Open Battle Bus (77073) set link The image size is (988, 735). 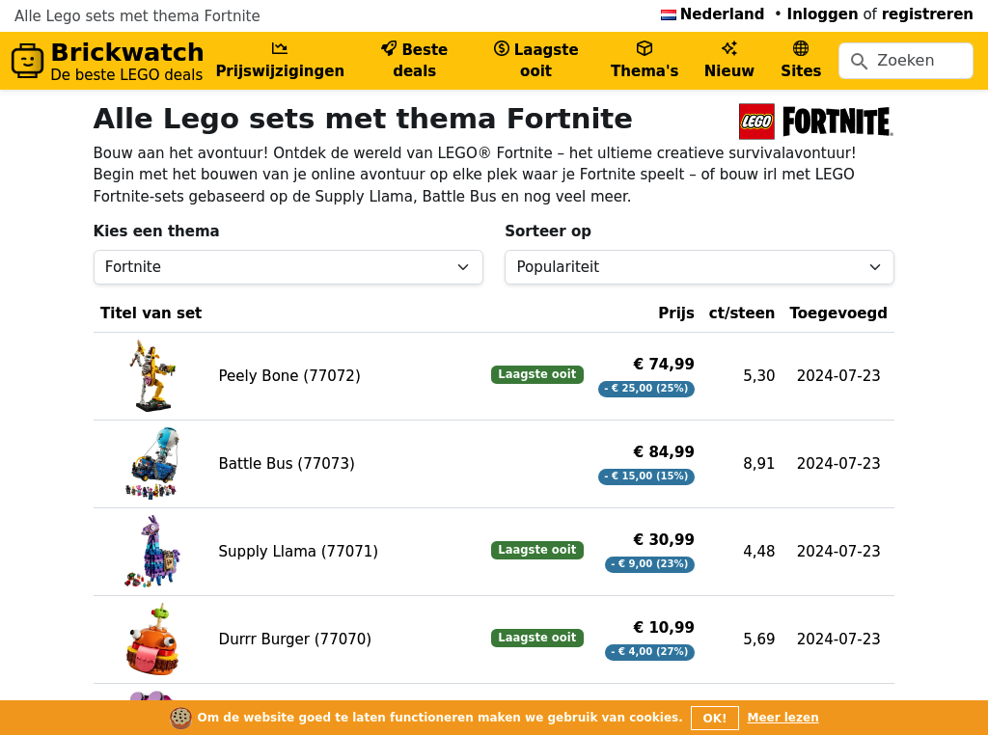(x=287, y=464)
